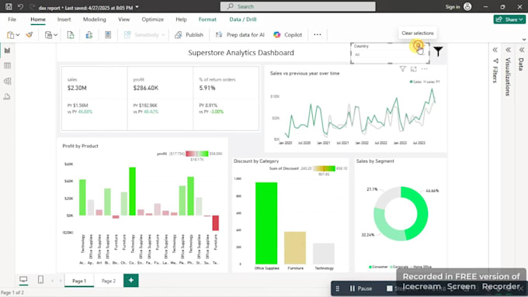Click Prep data for AI
Viewport: 528px width, 297px height.
pyautogui.click(x=240, y=35)
